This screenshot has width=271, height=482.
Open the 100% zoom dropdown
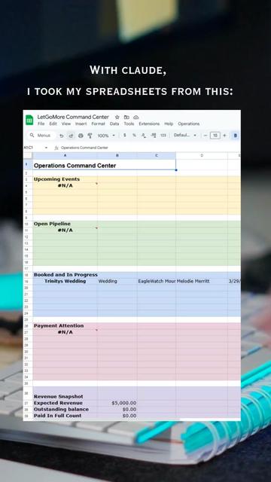click(106, 136)
